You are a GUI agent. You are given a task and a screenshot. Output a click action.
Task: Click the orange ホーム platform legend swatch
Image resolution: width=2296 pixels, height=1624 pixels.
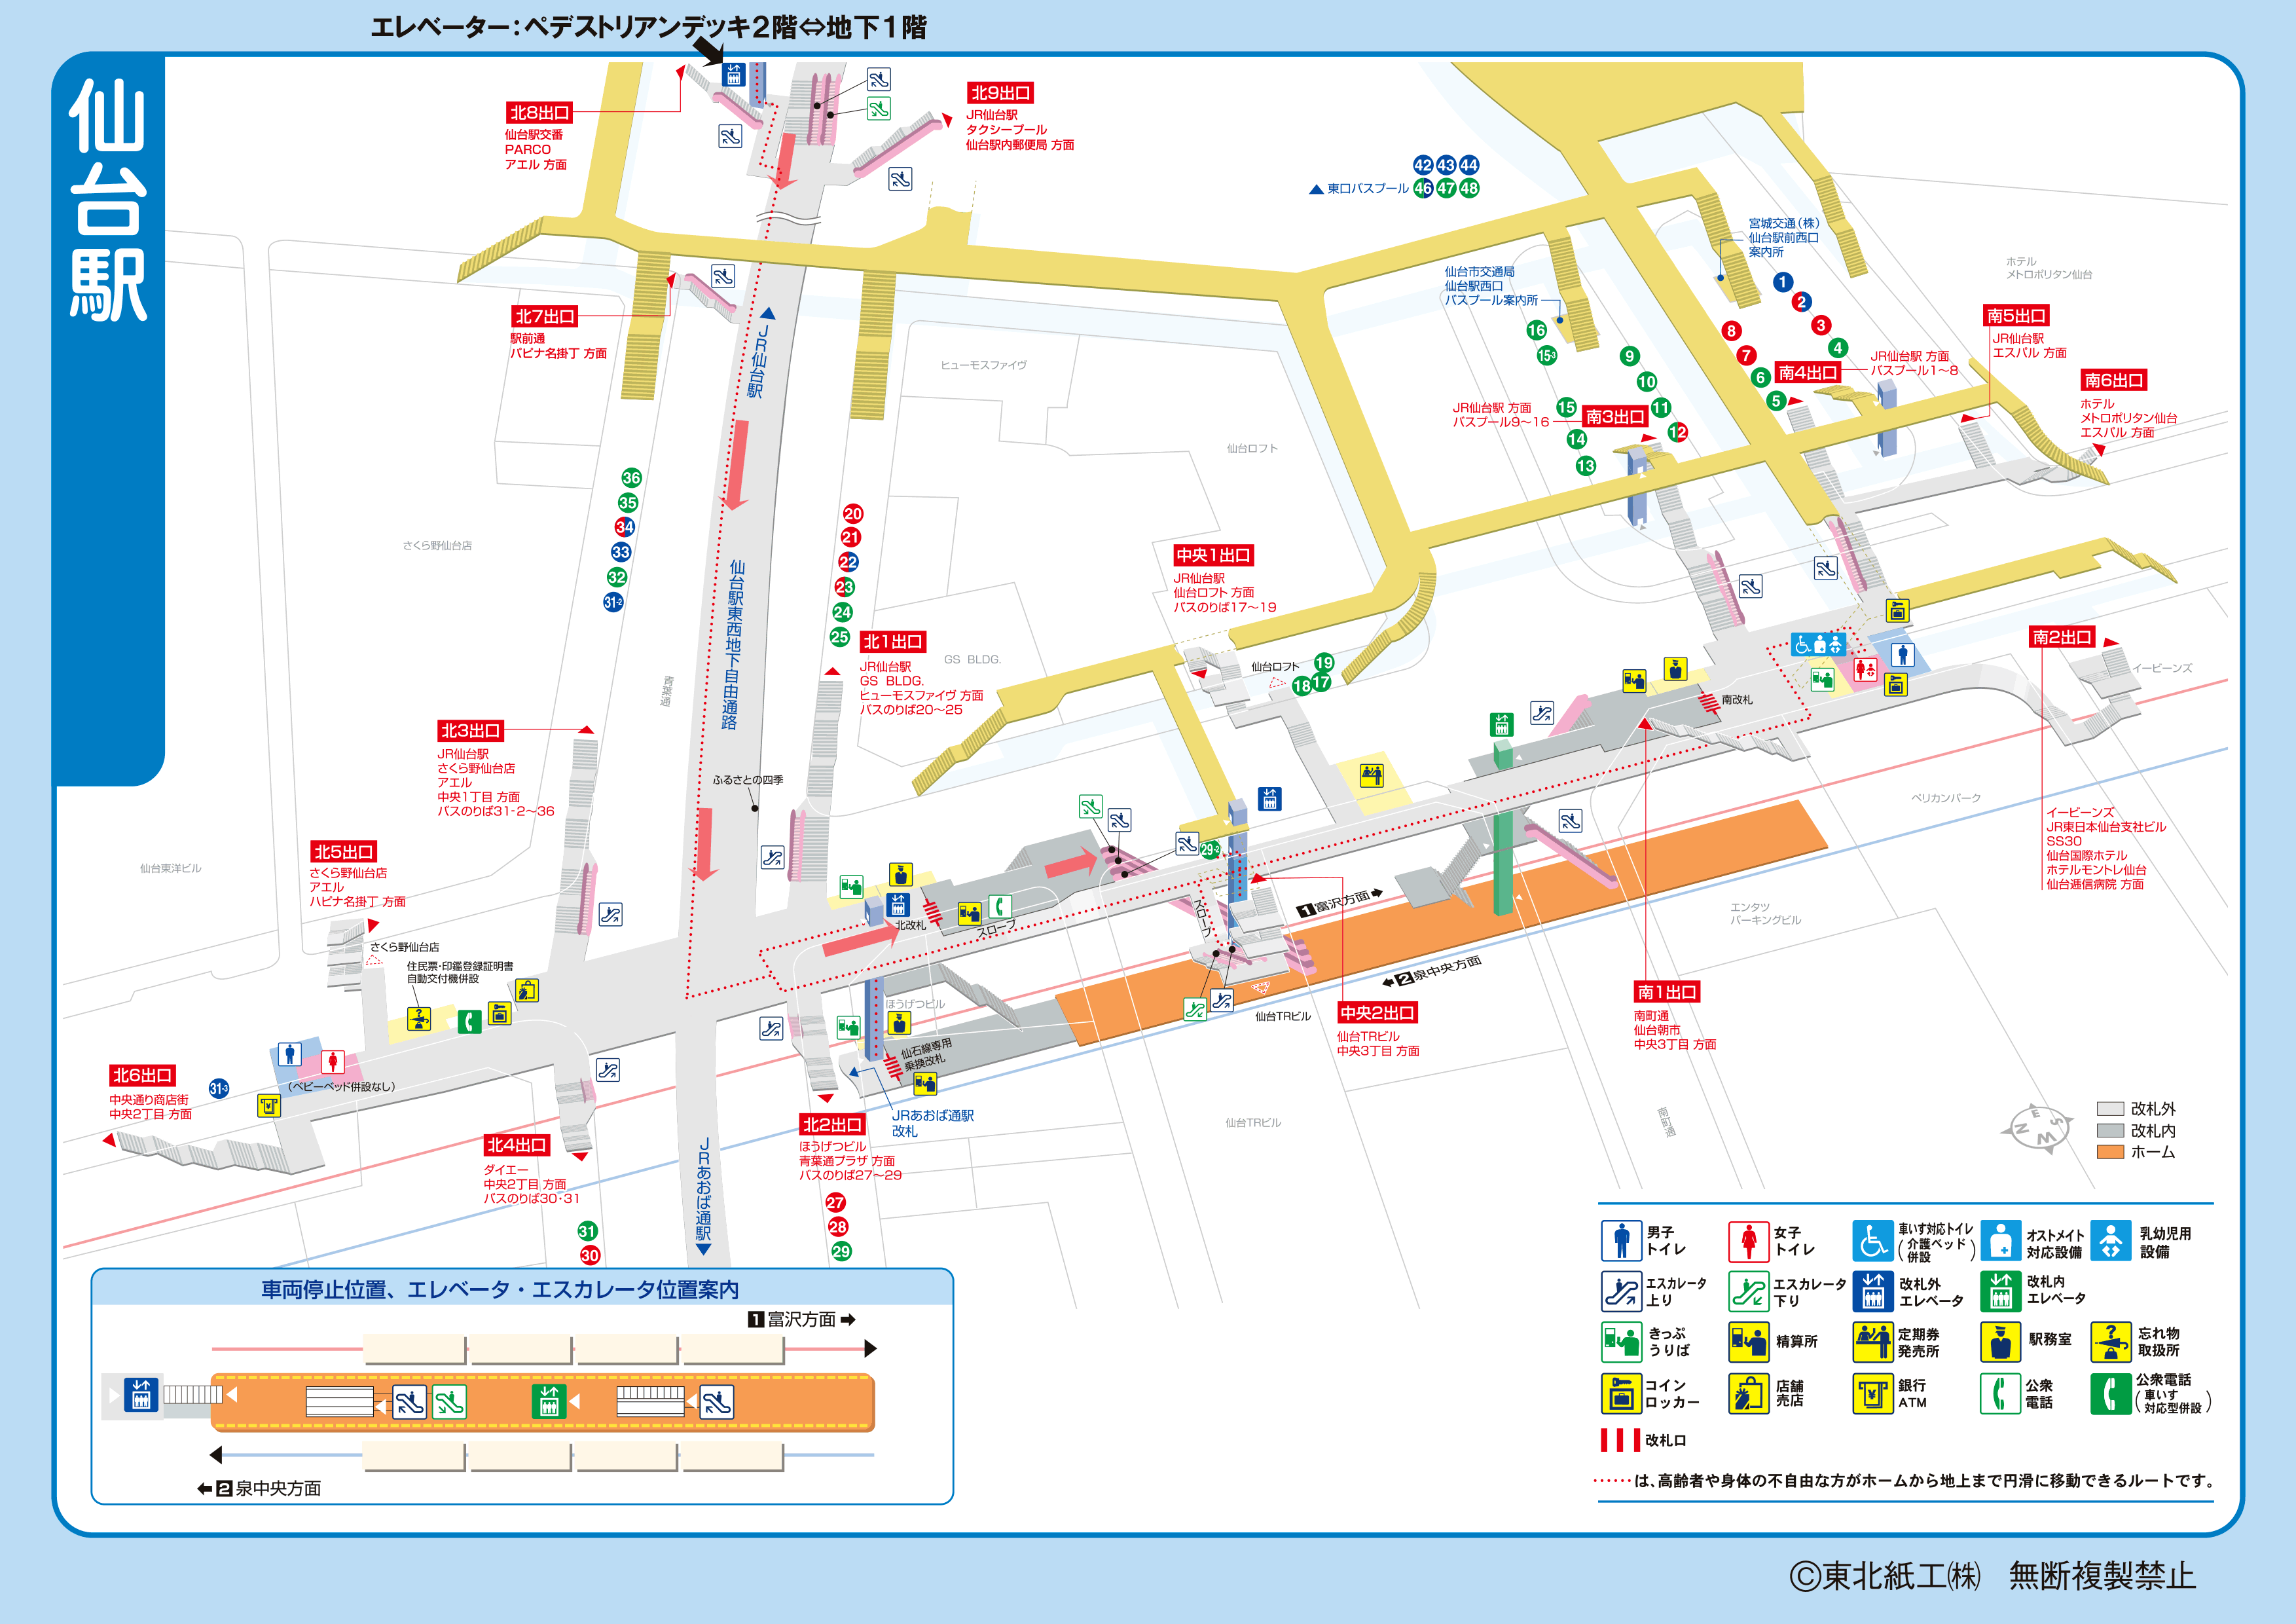coord(2110,1152)
